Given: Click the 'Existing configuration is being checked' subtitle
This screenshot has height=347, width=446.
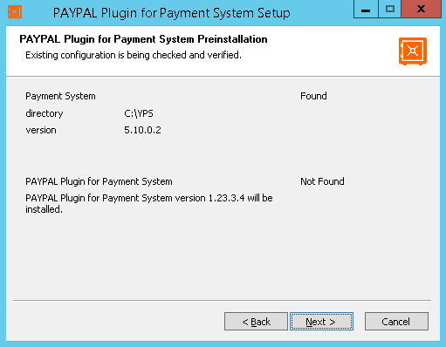Looking at the screenshot, I should 134,55.
